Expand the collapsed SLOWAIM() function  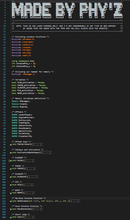click(11, 177)
